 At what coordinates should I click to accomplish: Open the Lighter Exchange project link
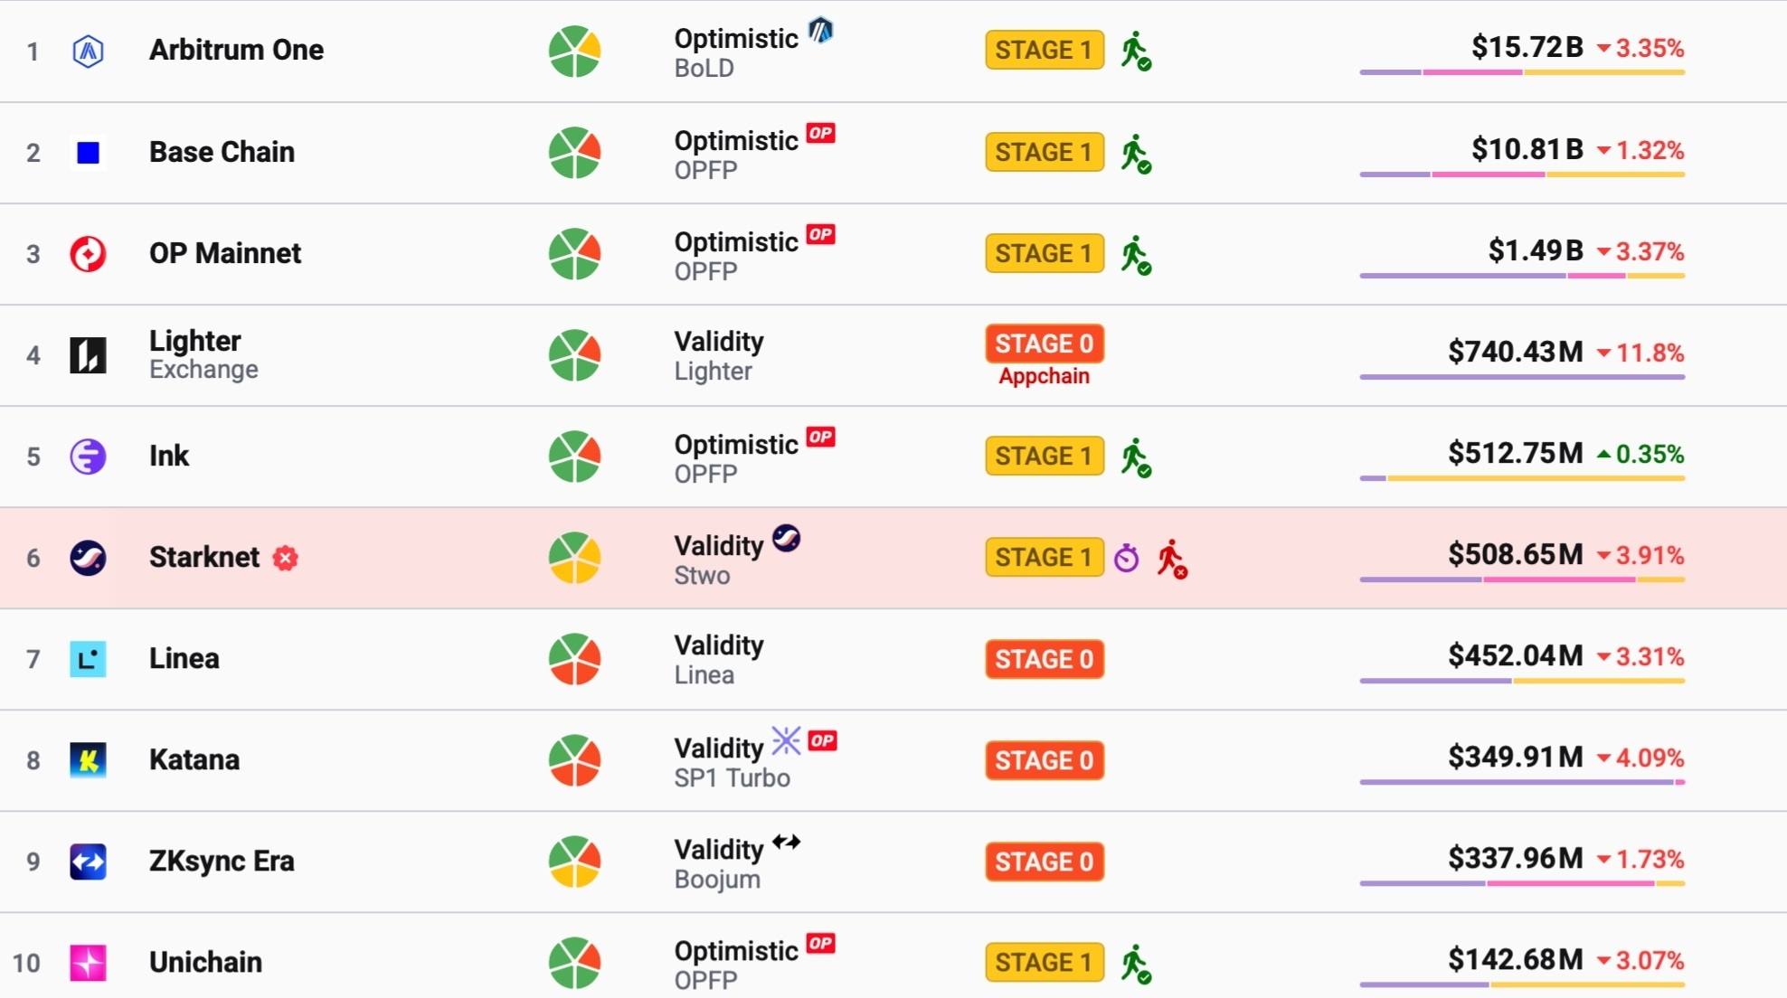pyautogui.click(x=203, y=354)
